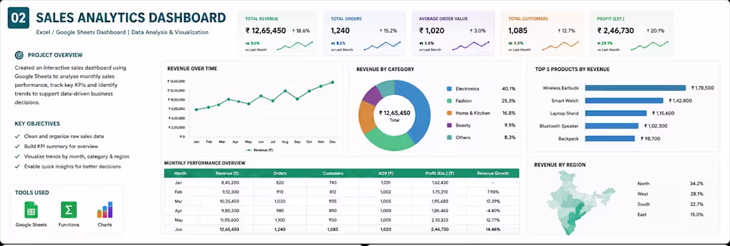The height and width of the screenshot is (246, 730).
Task: Click the 02 number badge
Action: [19, 18]
